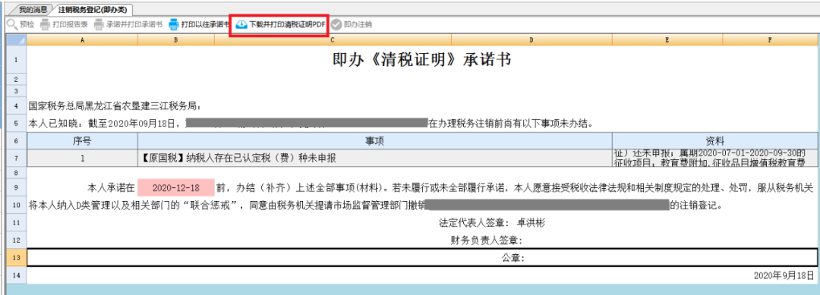Screen dimensions: 820x295
Task: Click the title 即办《清税证明》承诺书
Action: (x=421, y=60)
